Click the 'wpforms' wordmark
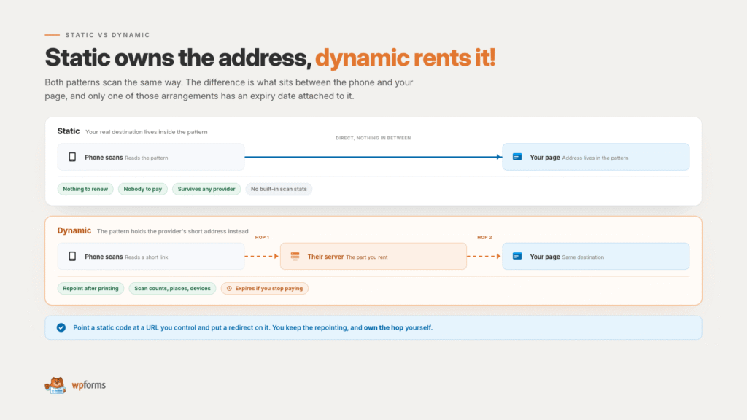747x420 pixels. (x=88, y=385)
